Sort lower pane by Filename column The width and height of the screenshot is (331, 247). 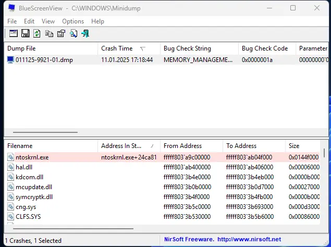point(51,146)
